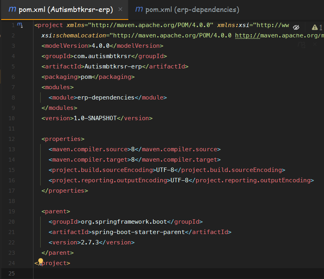Click the maven.compiler.source opening tag
The width and height of the screenshot is (324, 279).
(90, 149)
